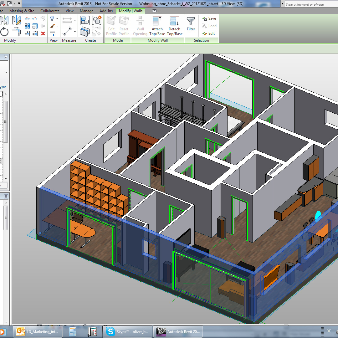Open the Quick Access Toolbar customize arrow
This screenshot has height=338, width=338.
click(x=19, y=4)
